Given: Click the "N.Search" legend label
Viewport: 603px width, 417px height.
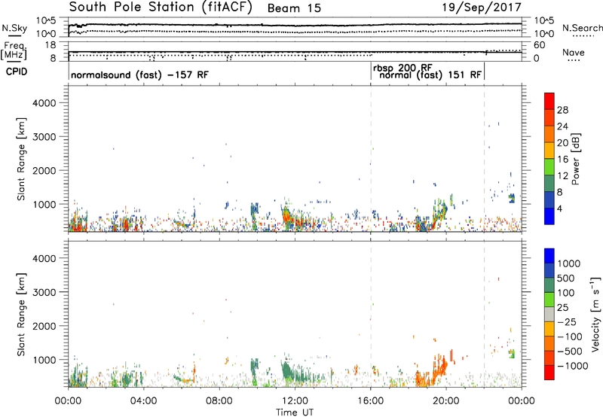Looking at the screenshot, I should tap(582, 28).
